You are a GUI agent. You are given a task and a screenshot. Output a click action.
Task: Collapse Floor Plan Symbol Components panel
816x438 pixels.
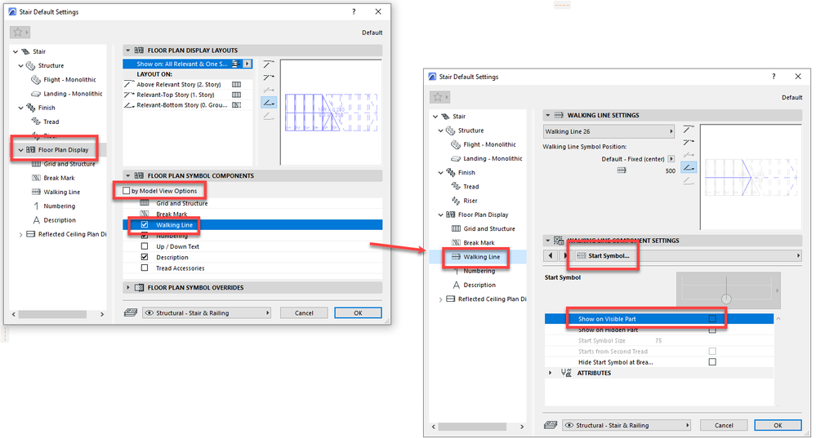point(128,175)
